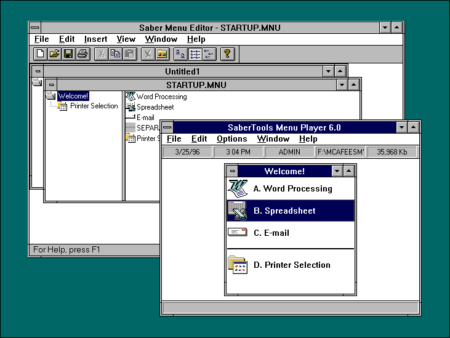Open Saber Menu Editor control menu box

pos(35,28)
